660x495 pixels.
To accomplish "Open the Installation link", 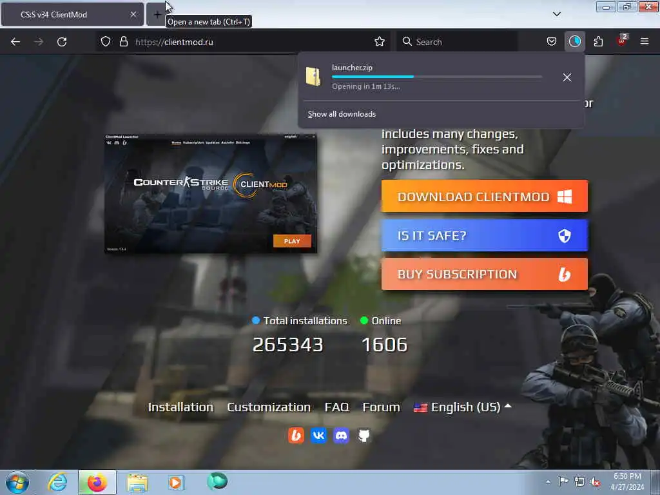I will click(x=180, y=407).
